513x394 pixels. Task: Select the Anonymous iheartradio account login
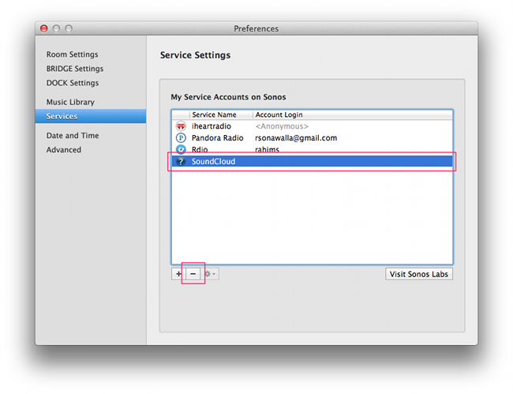point(281,126)
